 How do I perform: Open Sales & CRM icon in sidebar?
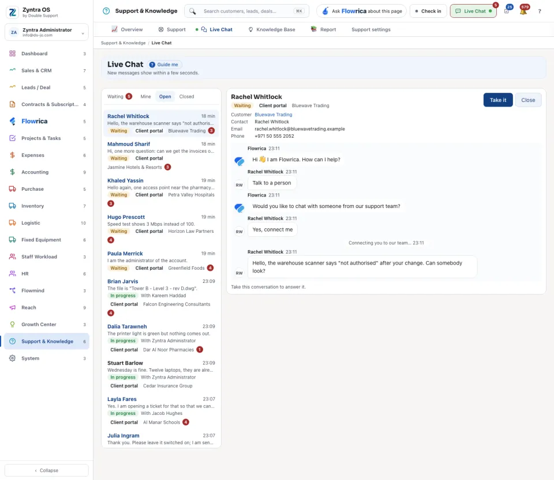tap(12, 70)
